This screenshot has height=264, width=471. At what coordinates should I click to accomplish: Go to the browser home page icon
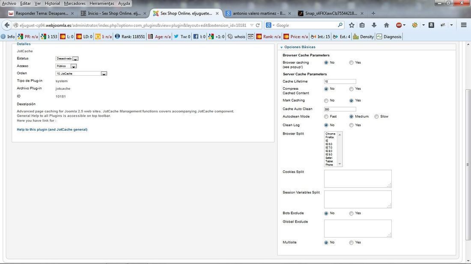coord(387,25)
